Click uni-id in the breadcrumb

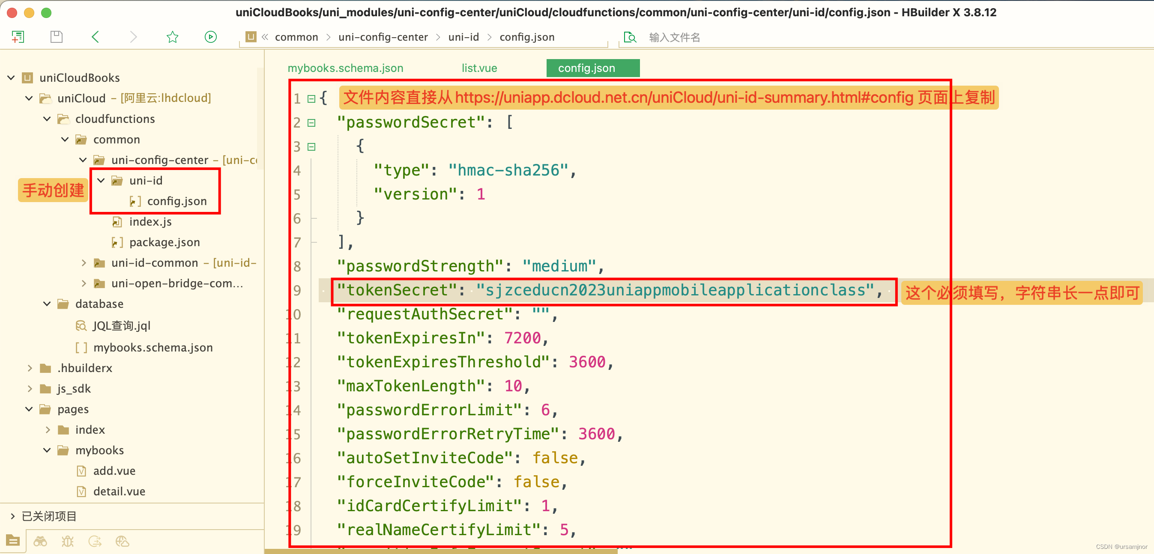[x=463, y=37]
